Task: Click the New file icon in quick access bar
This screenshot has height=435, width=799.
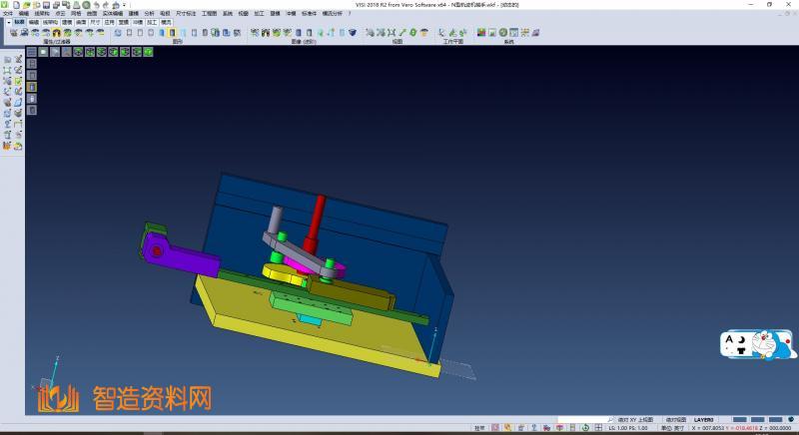Action: [x=16, y=5]
